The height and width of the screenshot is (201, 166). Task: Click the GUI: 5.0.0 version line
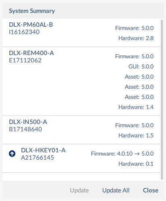pos(141,66)
